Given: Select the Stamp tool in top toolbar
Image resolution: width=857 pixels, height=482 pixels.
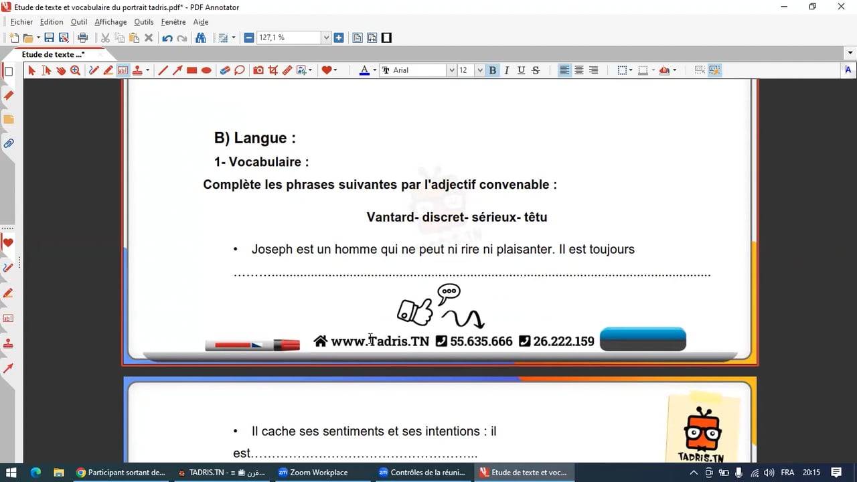Looking at the screenshot, I should coord(137,70).
